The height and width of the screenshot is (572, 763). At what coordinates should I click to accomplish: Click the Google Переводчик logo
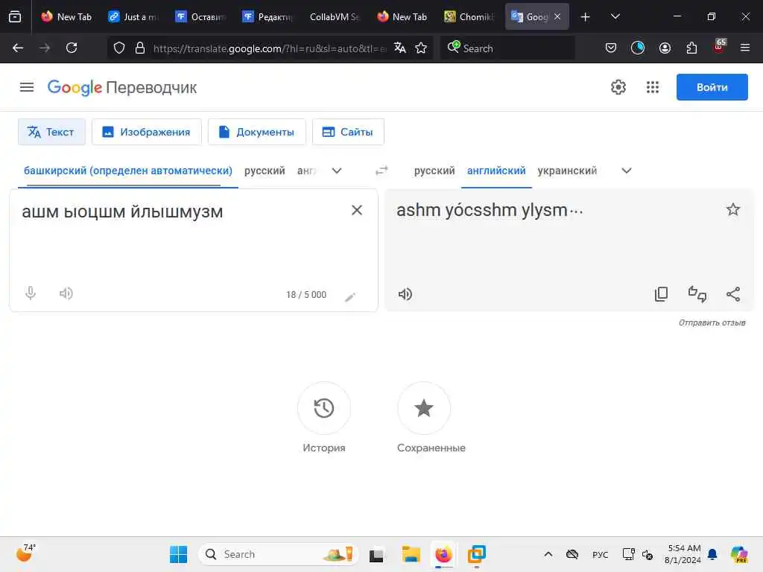(x=121, y=88)
